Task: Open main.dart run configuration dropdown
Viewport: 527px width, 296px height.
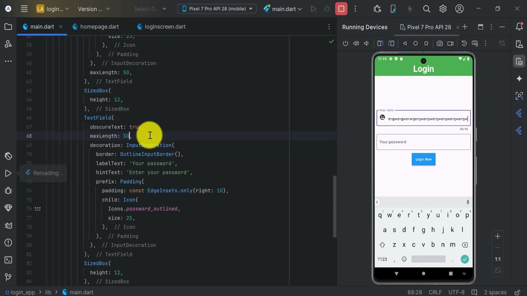Action: (x=283, y=9)
